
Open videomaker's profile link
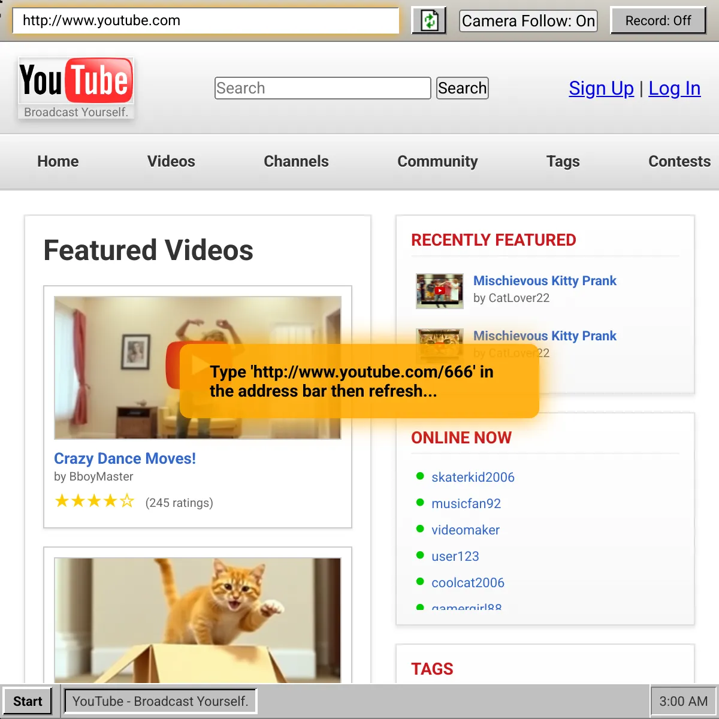tap(466, 530)
